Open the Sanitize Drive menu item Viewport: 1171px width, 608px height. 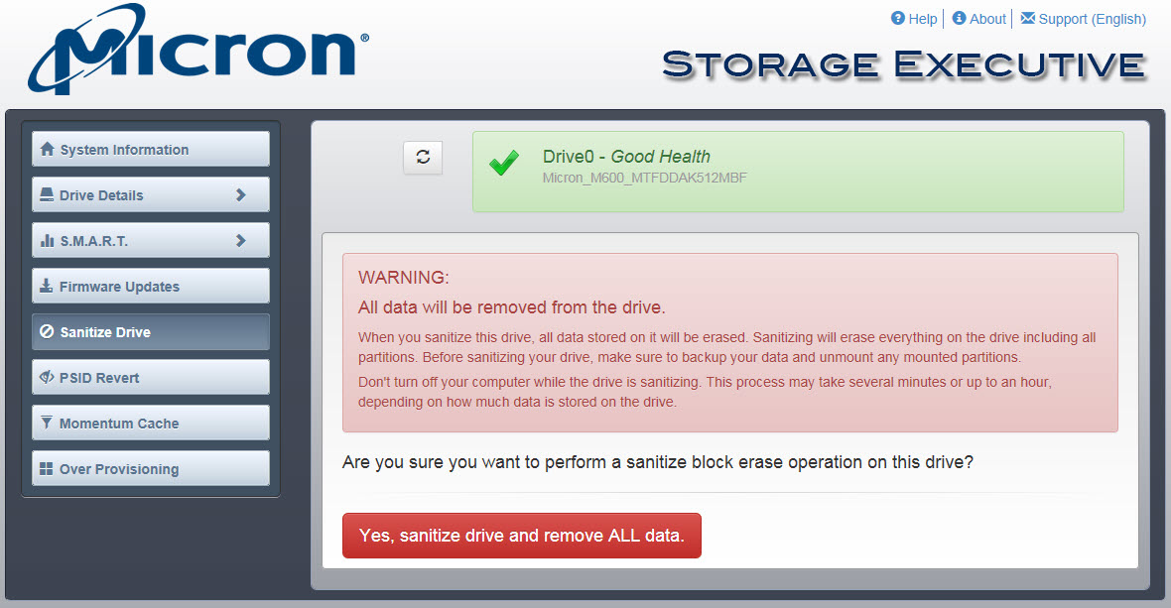tap(151, 332)
